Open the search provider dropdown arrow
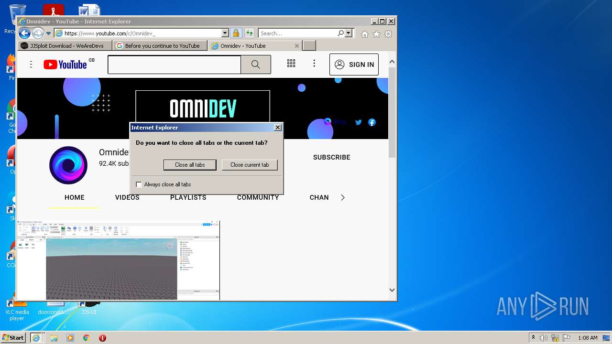Image resolution: width=612 pixels, height=344 pixels. (349, 33)
